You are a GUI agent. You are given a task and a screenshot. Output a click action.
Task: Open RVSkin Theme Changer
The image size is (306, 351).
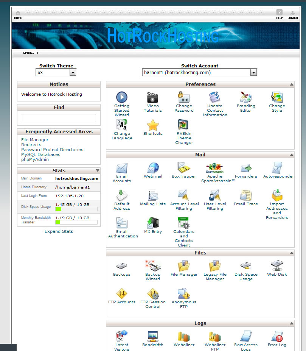click(x=184, y=125)
